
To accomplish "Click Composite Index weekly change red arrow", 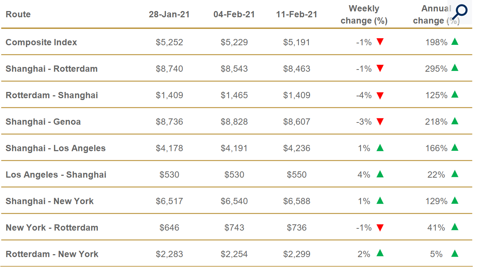I will [380, 42].
